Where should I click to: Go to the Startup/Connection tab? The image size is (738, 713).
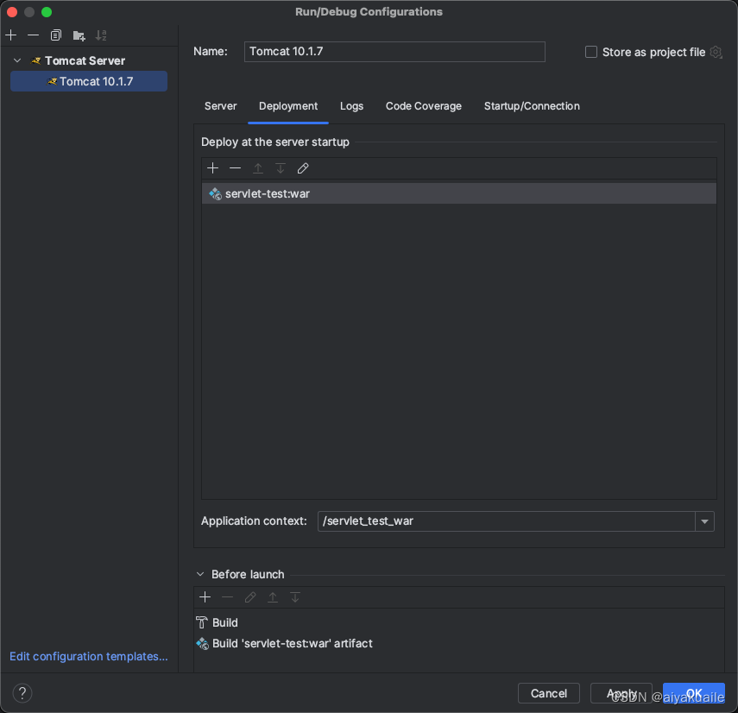click(x=532, y=106)
